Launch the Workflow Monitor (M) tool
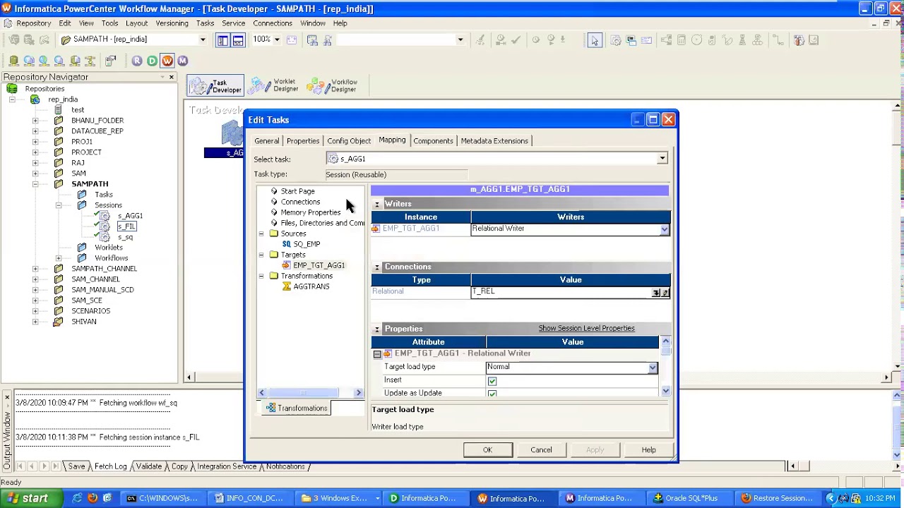The height and width of the screenshot is (508, 904). tap(183, 61)
